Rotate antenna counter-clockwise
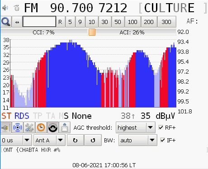Viewport: 208px width, 169px height. click(x=93, y=140)
